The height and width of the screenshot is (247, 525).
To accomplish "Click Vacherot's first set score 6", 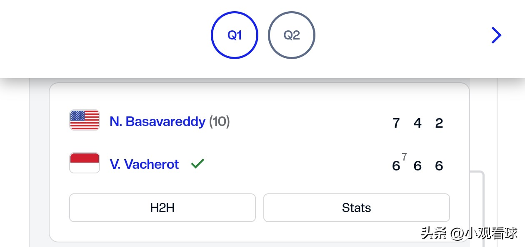I will click(396, 166).
